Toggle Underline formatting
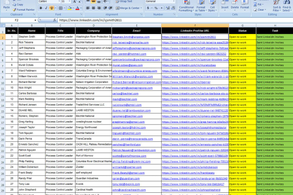 51,8
